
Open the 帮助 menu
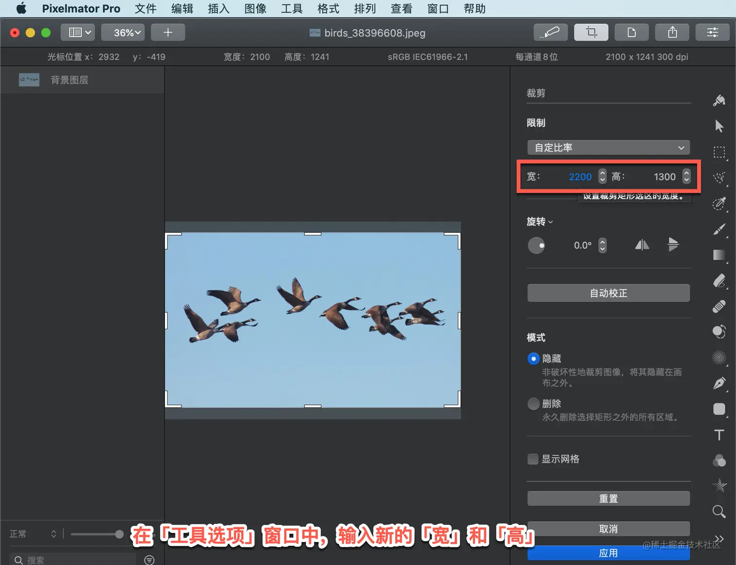coord(475,9)
